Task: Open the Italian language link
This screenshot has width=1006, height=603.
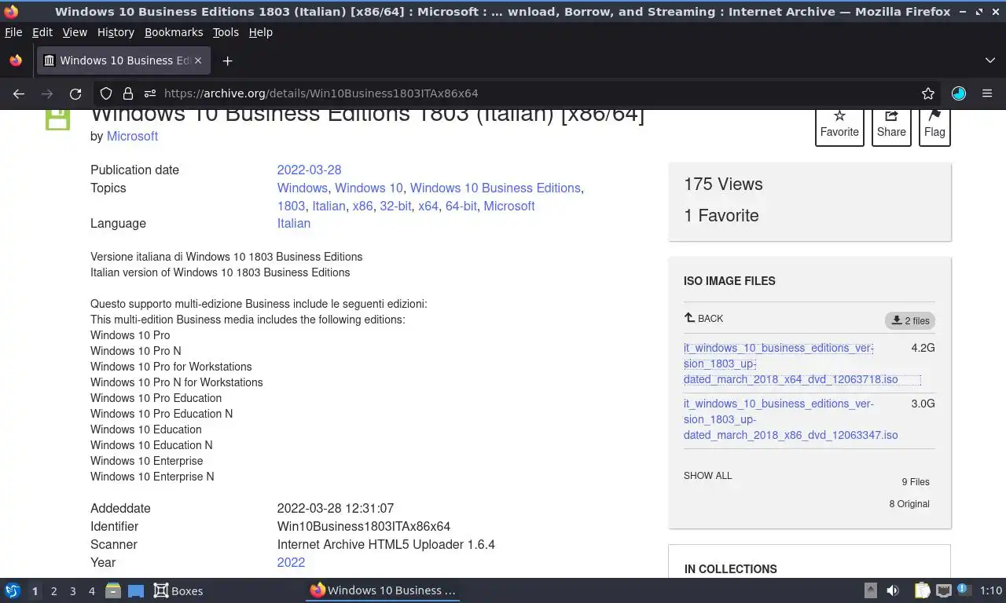Action: [x=294, y=223]
